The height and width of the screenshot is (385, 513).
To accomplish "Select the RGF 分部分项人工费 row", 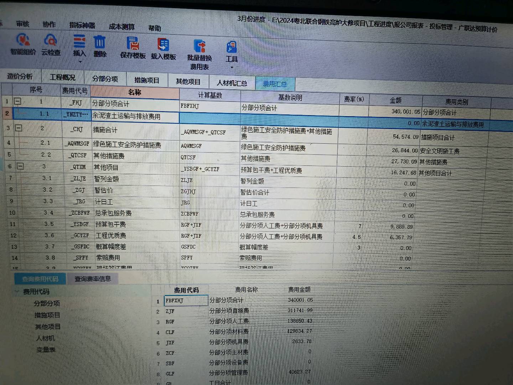I will pyautogui.click(x=235, y=322).
